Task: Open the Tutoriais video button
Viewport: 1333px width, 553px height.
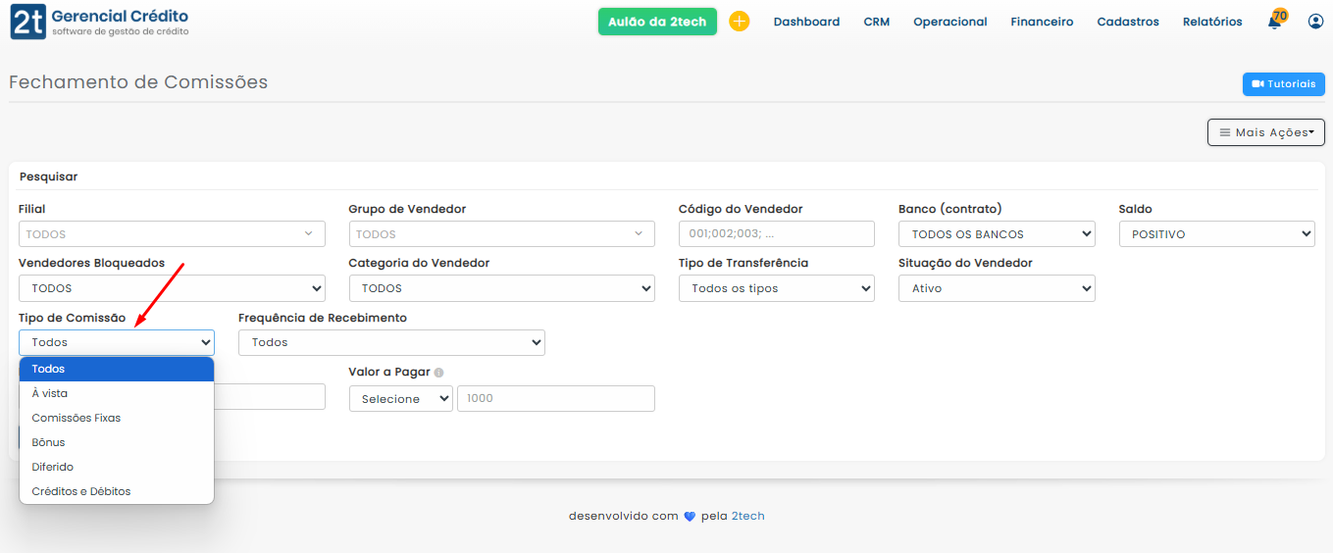Action: click(x=1283, y=84)
